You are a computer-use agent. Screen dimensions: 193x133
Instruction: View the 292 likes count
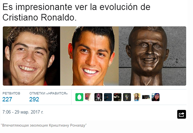34,99
